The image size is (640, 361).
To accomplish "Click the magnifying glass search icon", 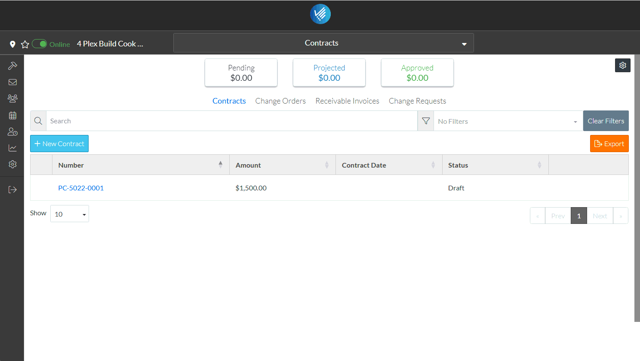I will 38,121.
